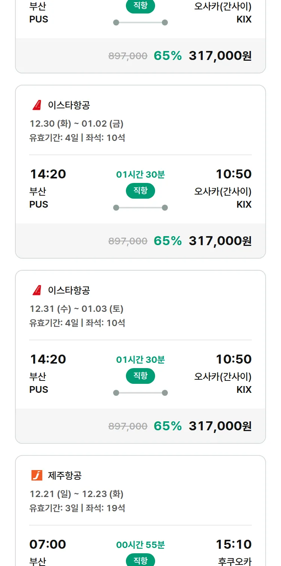Tap the orange Jeju Air logo
The width and height of the screenshot is (281, 566).
click(37, 476)
